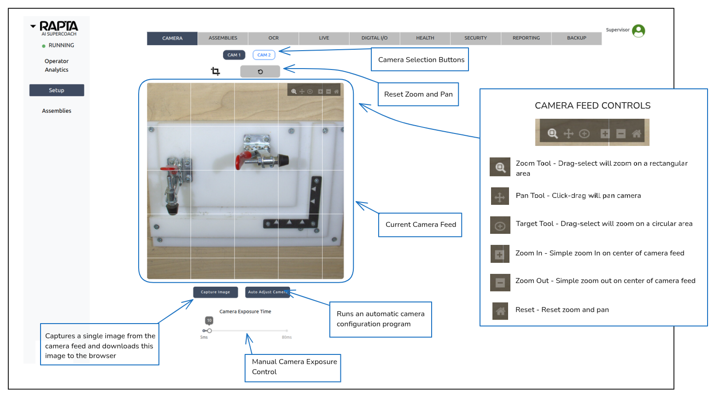The width and height of the screenshot is (720, 400).
Task: Select the Zoom tool in the feed overlay toolbar
Action: [294, 92]
